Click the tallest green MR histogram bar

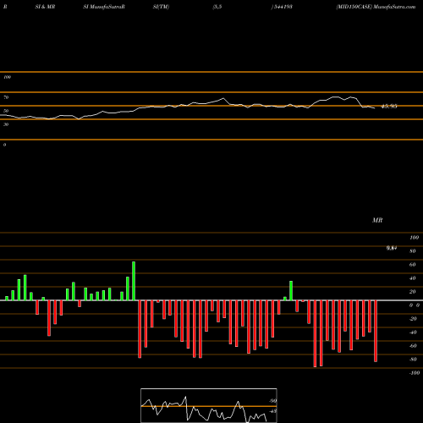coord(134,281)
